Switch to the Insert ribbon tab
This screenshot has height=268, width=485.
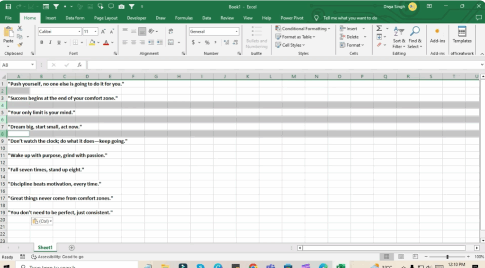(51, 18)
